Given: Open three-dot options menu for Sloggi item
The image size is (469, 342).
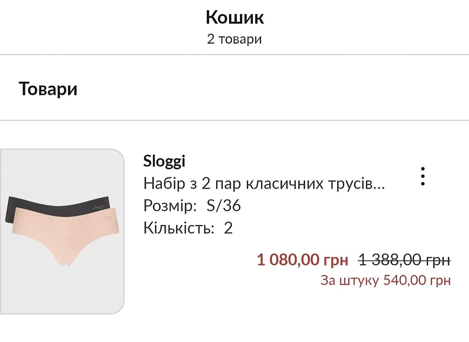Looking at the screenshot, I should click(422, 177).
